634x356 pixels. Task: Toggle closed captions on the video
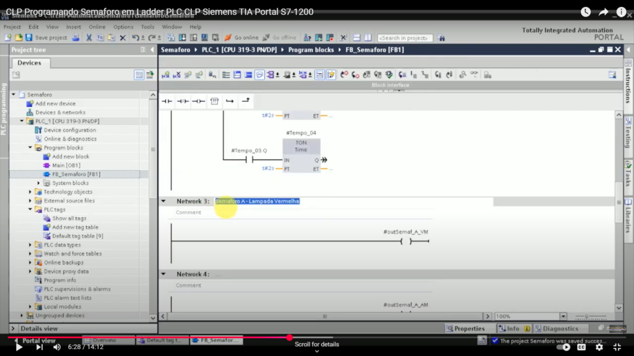[x=581, y=347]
